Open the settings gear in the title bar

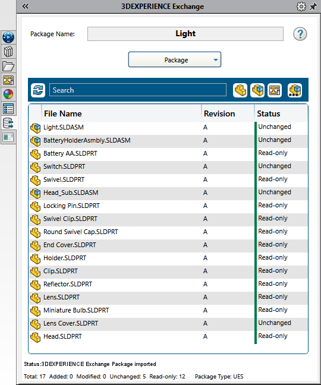tap(301, 7)
